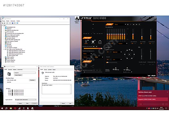Viewport: 169px width, 126px height.
Task: Open the Görünüm menu in Device Manager
Action: click(x=13, y=21)
